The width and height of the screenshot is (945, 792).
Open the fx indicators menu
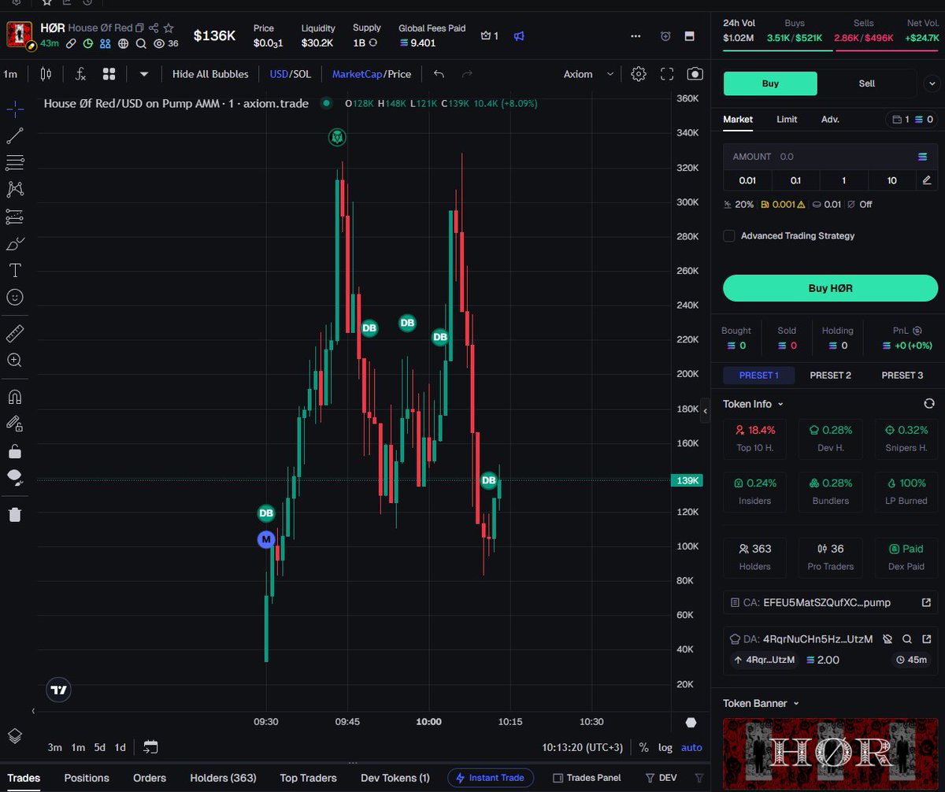click(x=80, y=74)
